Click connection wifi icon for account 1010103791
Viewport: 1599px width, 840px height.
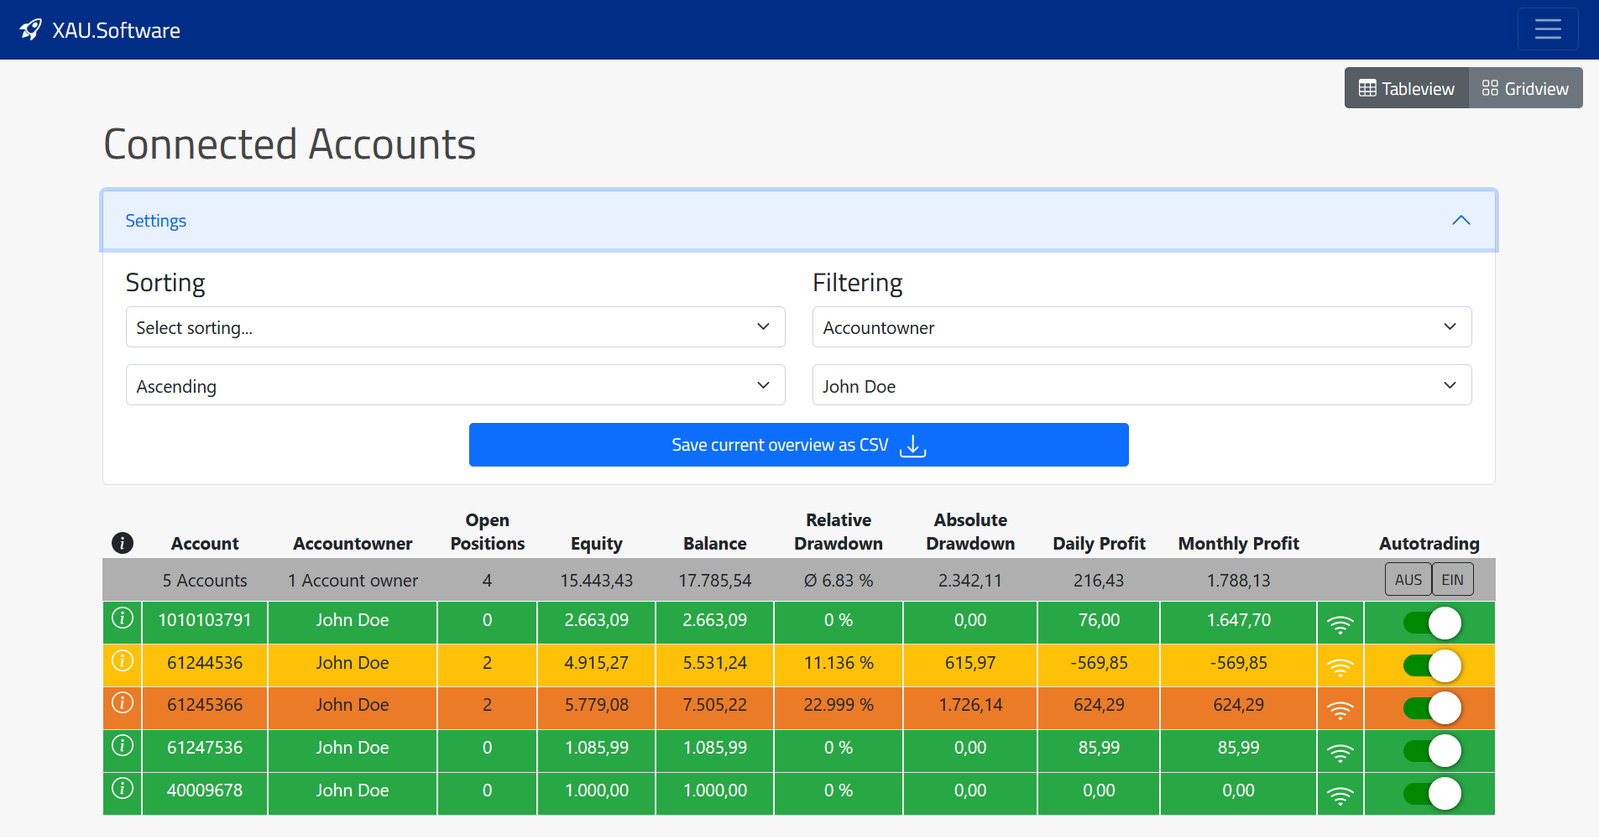[x=1340, y=624]
